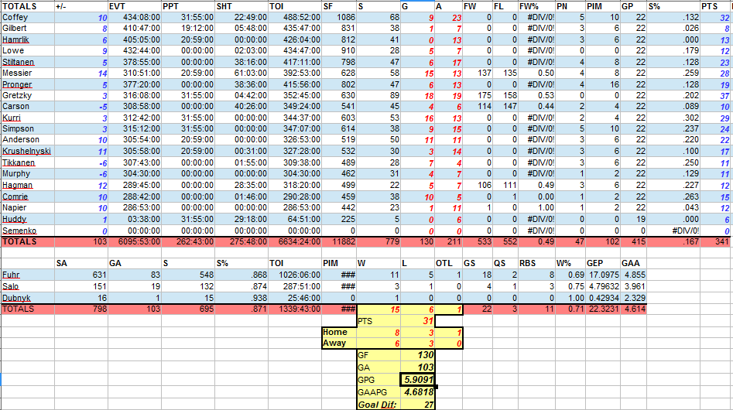The height and width of the screenshot is (410, 733).
Task: Click the GF value 130
Action: (417, 355)
